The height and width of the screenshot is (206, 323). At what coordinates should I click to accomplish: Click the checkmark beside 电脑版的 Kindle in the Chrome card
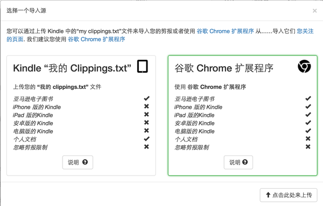pyautogui.click(x=308, y=131)
